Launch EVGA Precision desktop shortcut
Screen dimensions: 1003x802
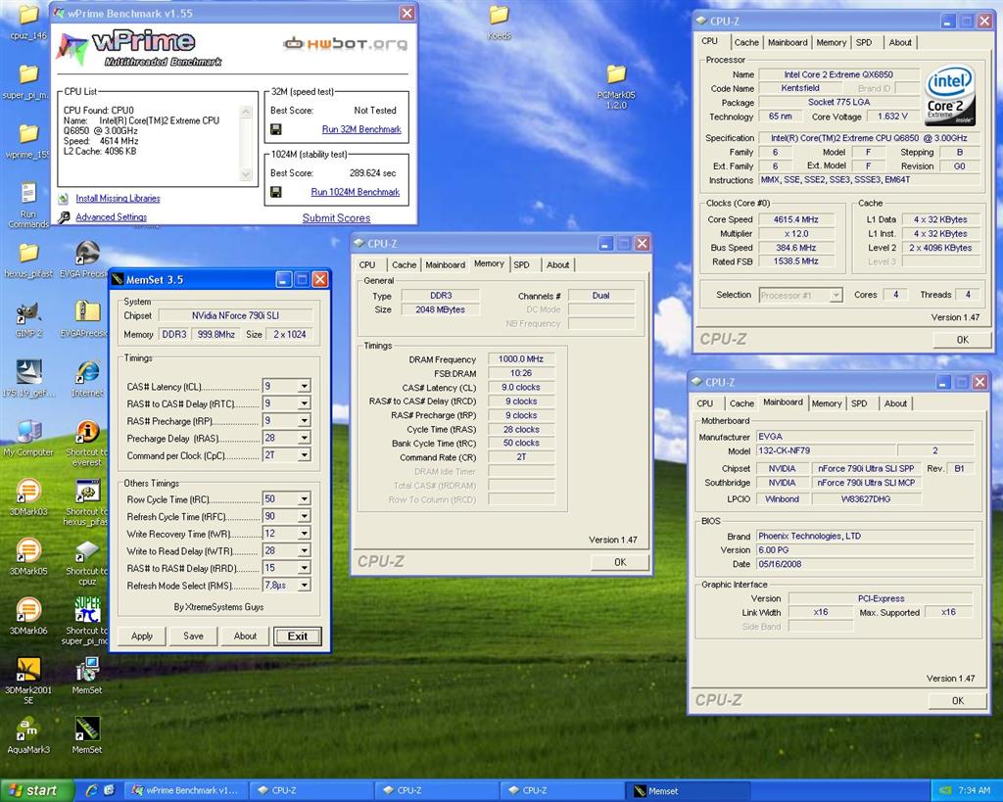coord(87,254)
